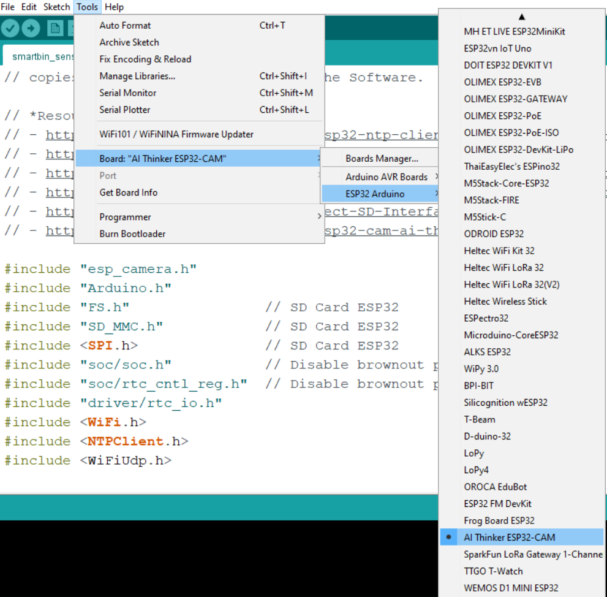Viewport: 607px width, 597px height.
Task: Choose TTGO T-Watch board
Action: 521,571
